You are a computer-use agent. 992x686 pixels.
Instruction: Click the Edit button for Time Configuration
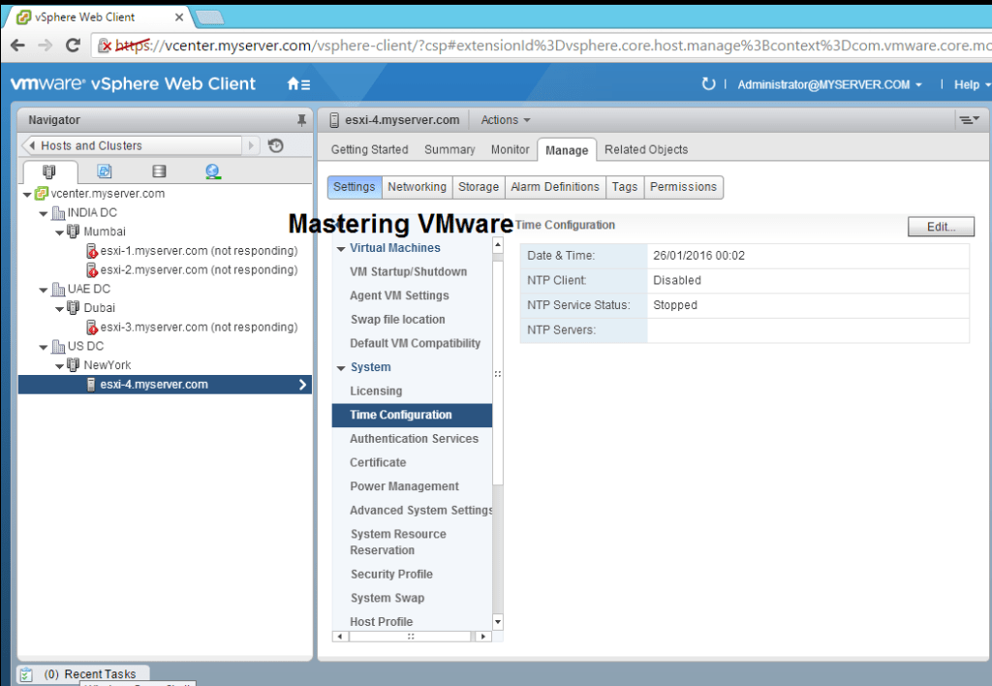(939, 226)
